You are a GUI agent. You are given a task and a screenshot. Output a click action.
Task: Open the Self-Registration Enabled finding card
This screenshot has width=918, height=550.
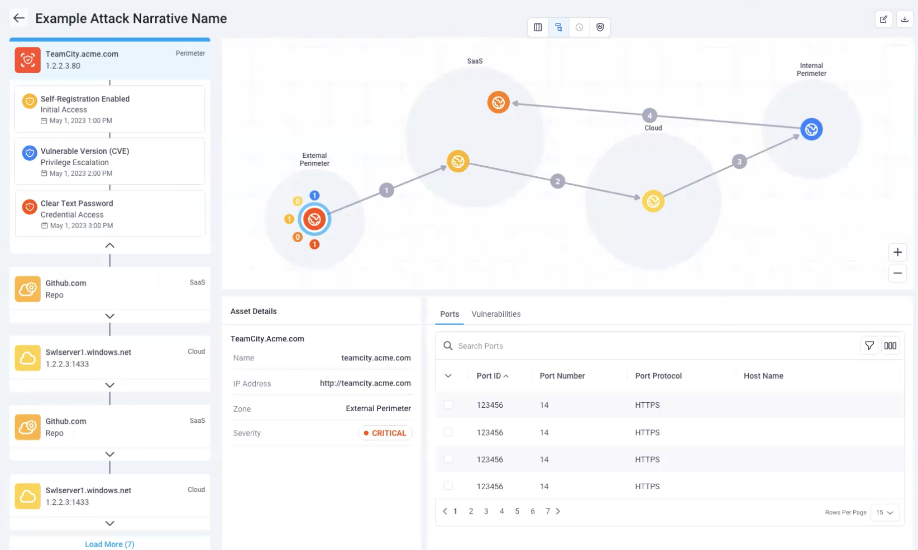tap(110, 109)
